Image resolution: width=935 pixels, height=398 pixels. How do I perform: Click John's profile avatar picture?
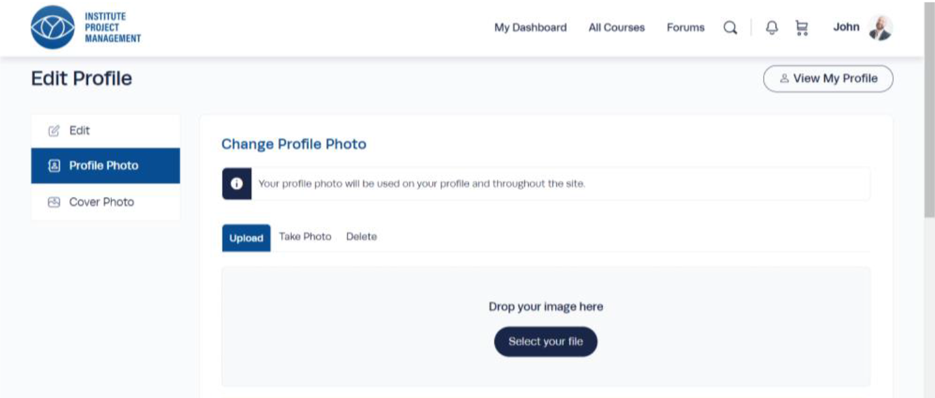(x=881, y=27)
